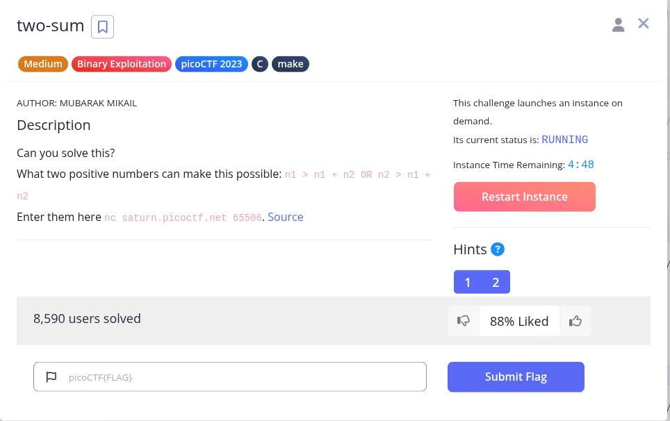Select the Medium difficulty tag
670x421 pixels.
tap(42, 63)
